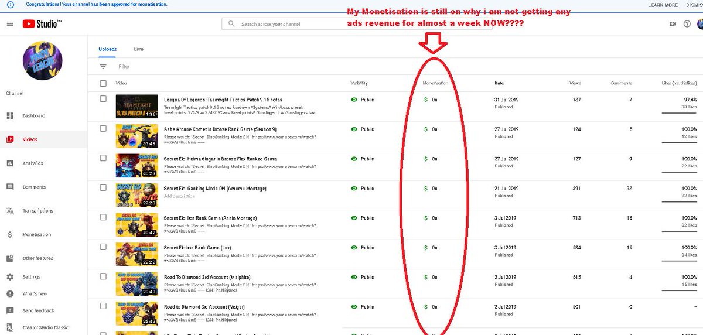Select the Ashe Arcane Comet video checkbox
703x335 pixels.
103,128
